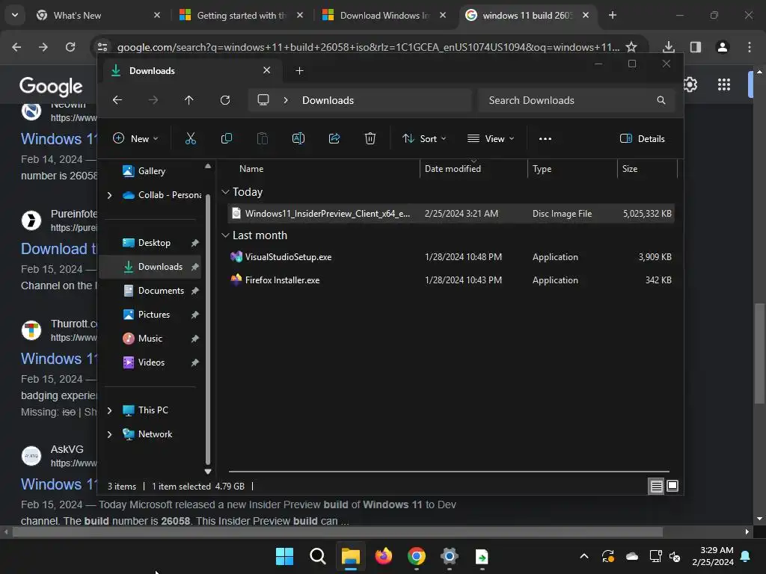Click the Delete trash icon in Explorer toolbar
Viewport: 766px width, 574px height.
[x=370, y=138]
